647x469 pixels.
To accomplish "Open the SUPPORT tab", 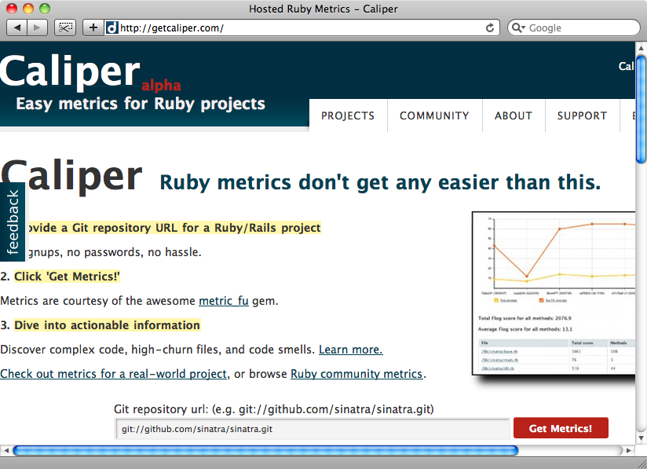I will pyautogui.click(x=582, y=115).
